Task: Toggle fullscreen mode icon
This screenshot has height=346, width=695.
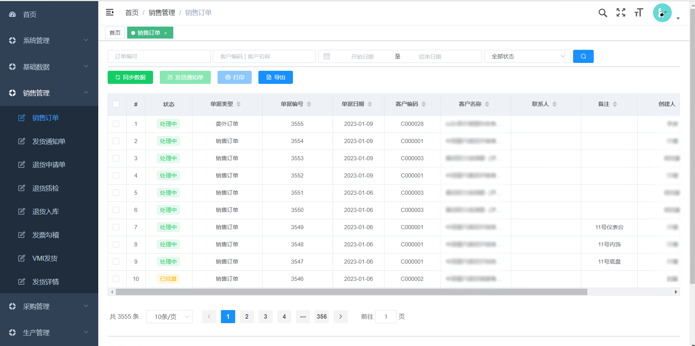Action: tap(621, 13)
